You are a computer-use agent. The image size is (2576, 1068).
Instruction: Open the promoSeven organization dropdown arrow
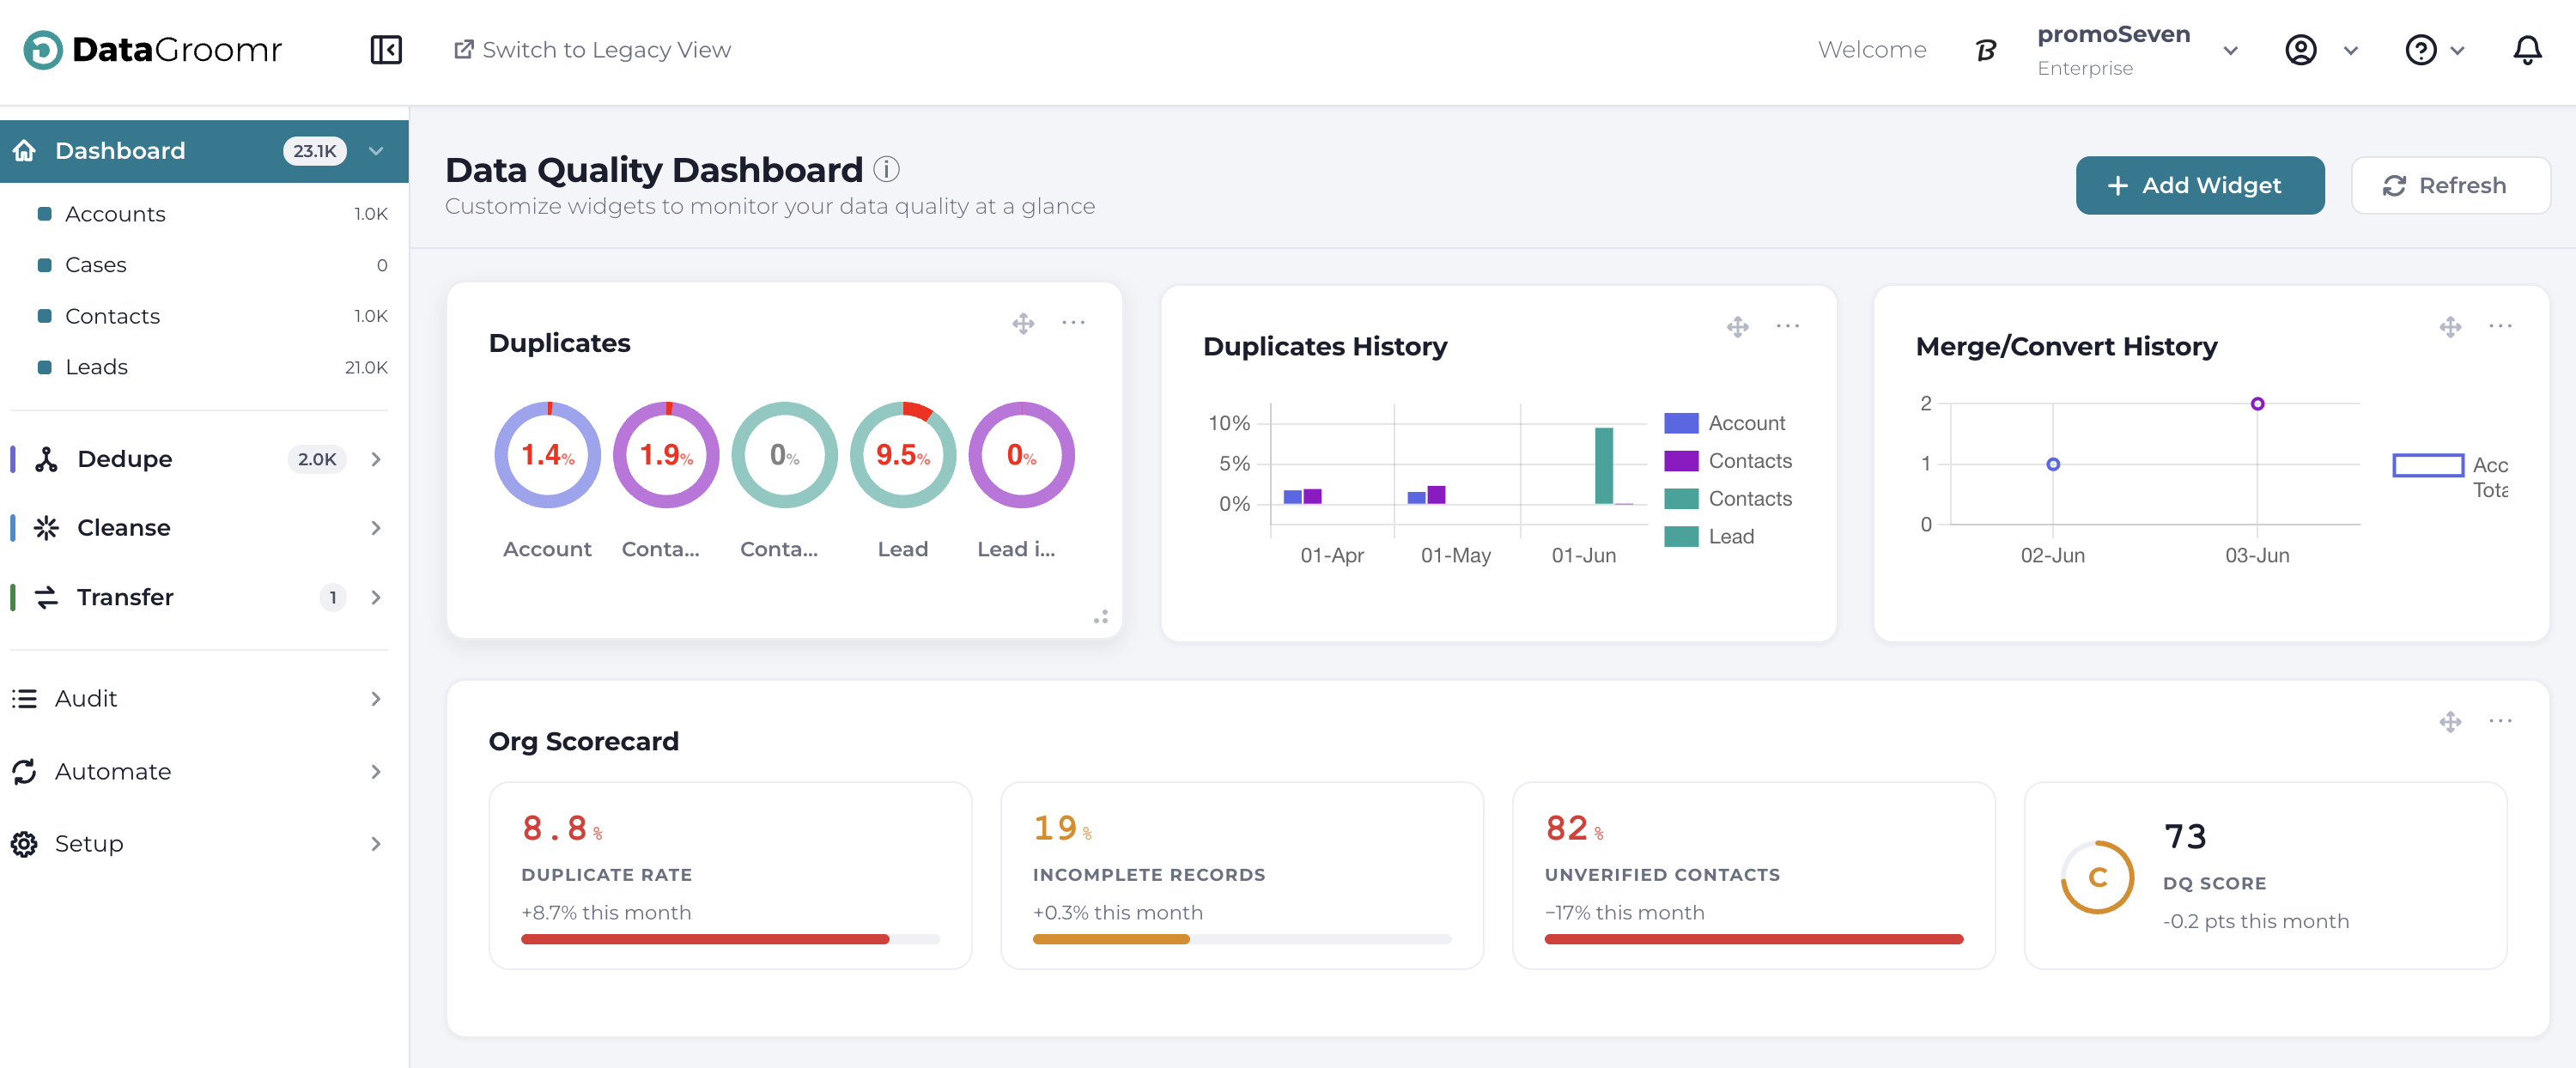[x=2230, y=50]
